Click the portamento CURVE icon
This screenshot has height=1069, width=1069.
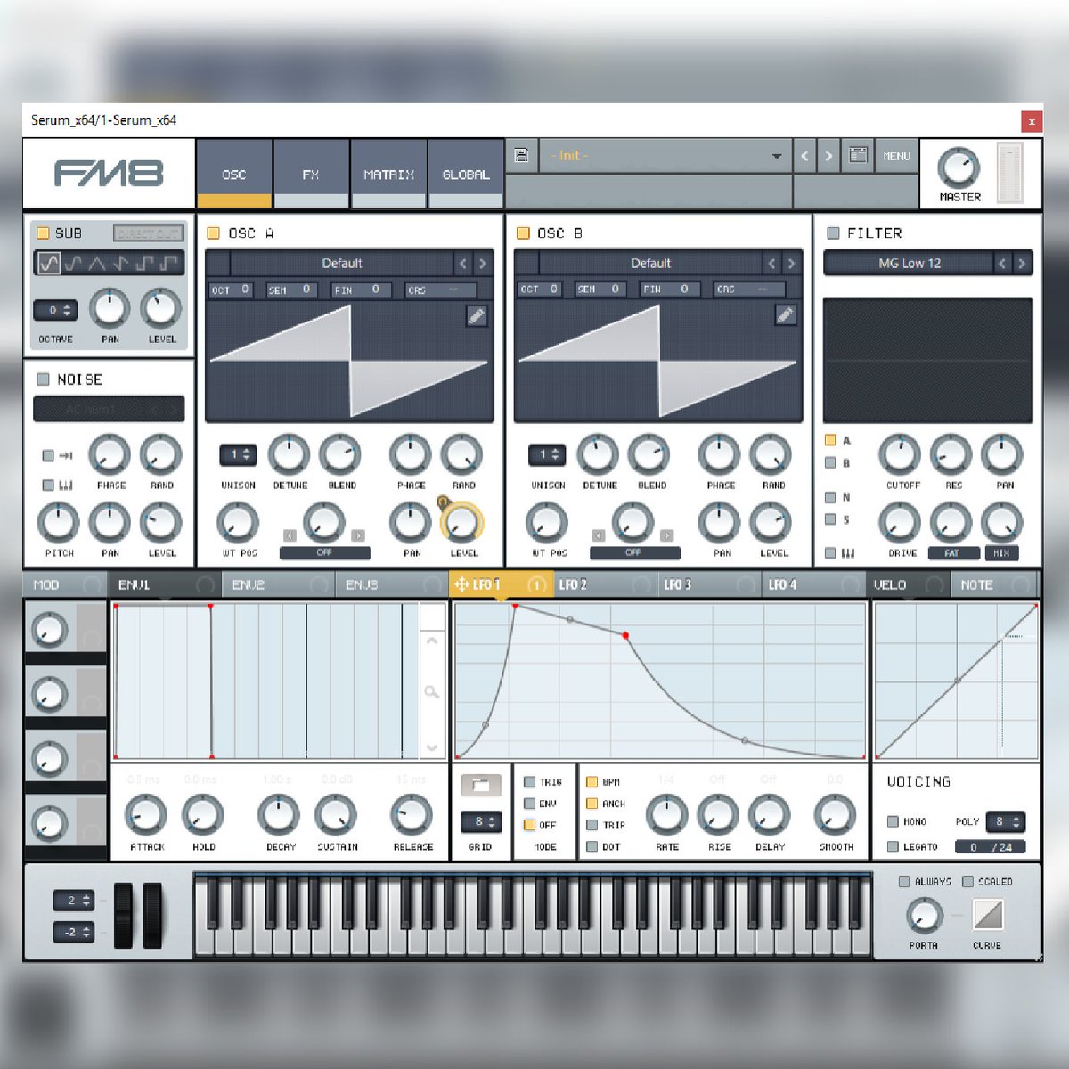988,914
